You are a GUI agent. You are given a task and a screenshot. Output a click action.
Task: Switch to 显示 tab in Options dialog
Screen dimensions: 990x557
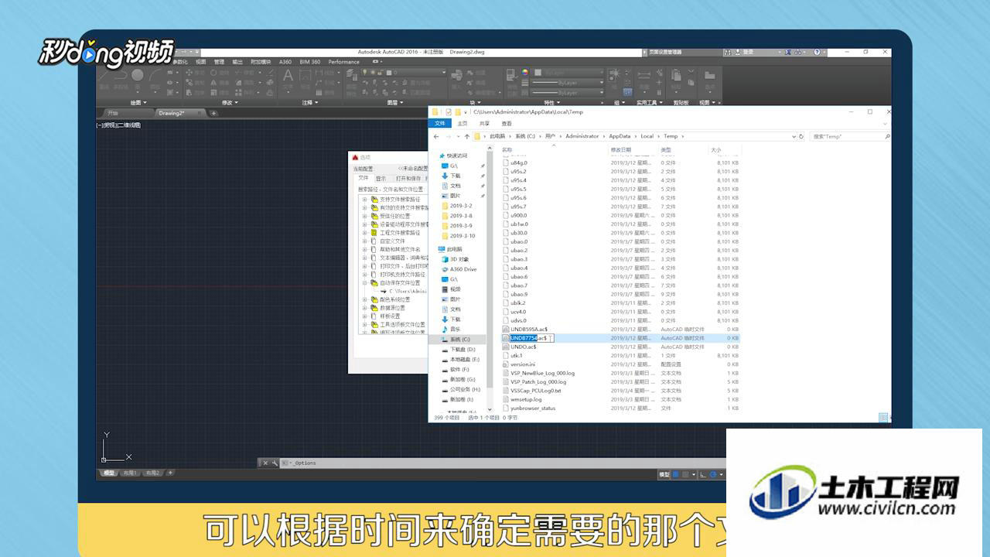(x=381, y=178)
